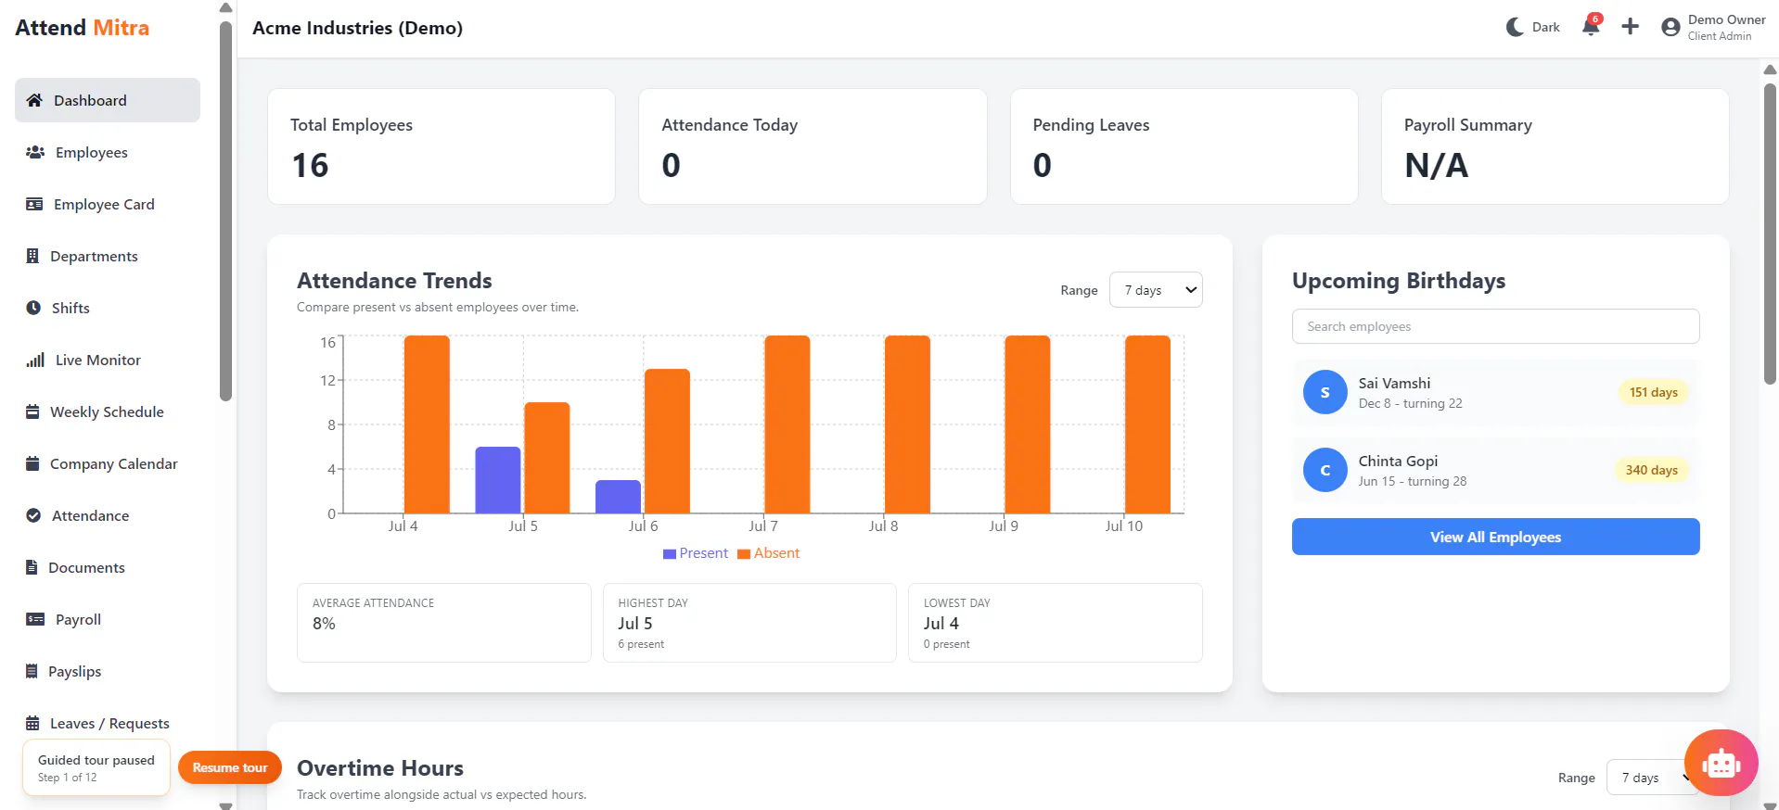
Task: Click the Search employees input field
Action: (1495, 326)
